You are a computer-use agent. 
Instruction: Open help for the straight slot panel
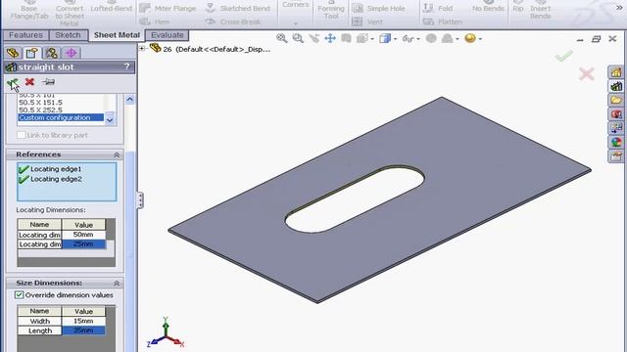click(x=126, y=66)
